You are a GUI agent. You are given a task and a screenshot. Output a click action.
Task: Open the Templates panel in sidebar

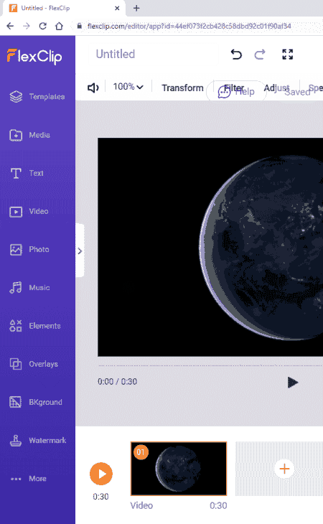[37, 97]
